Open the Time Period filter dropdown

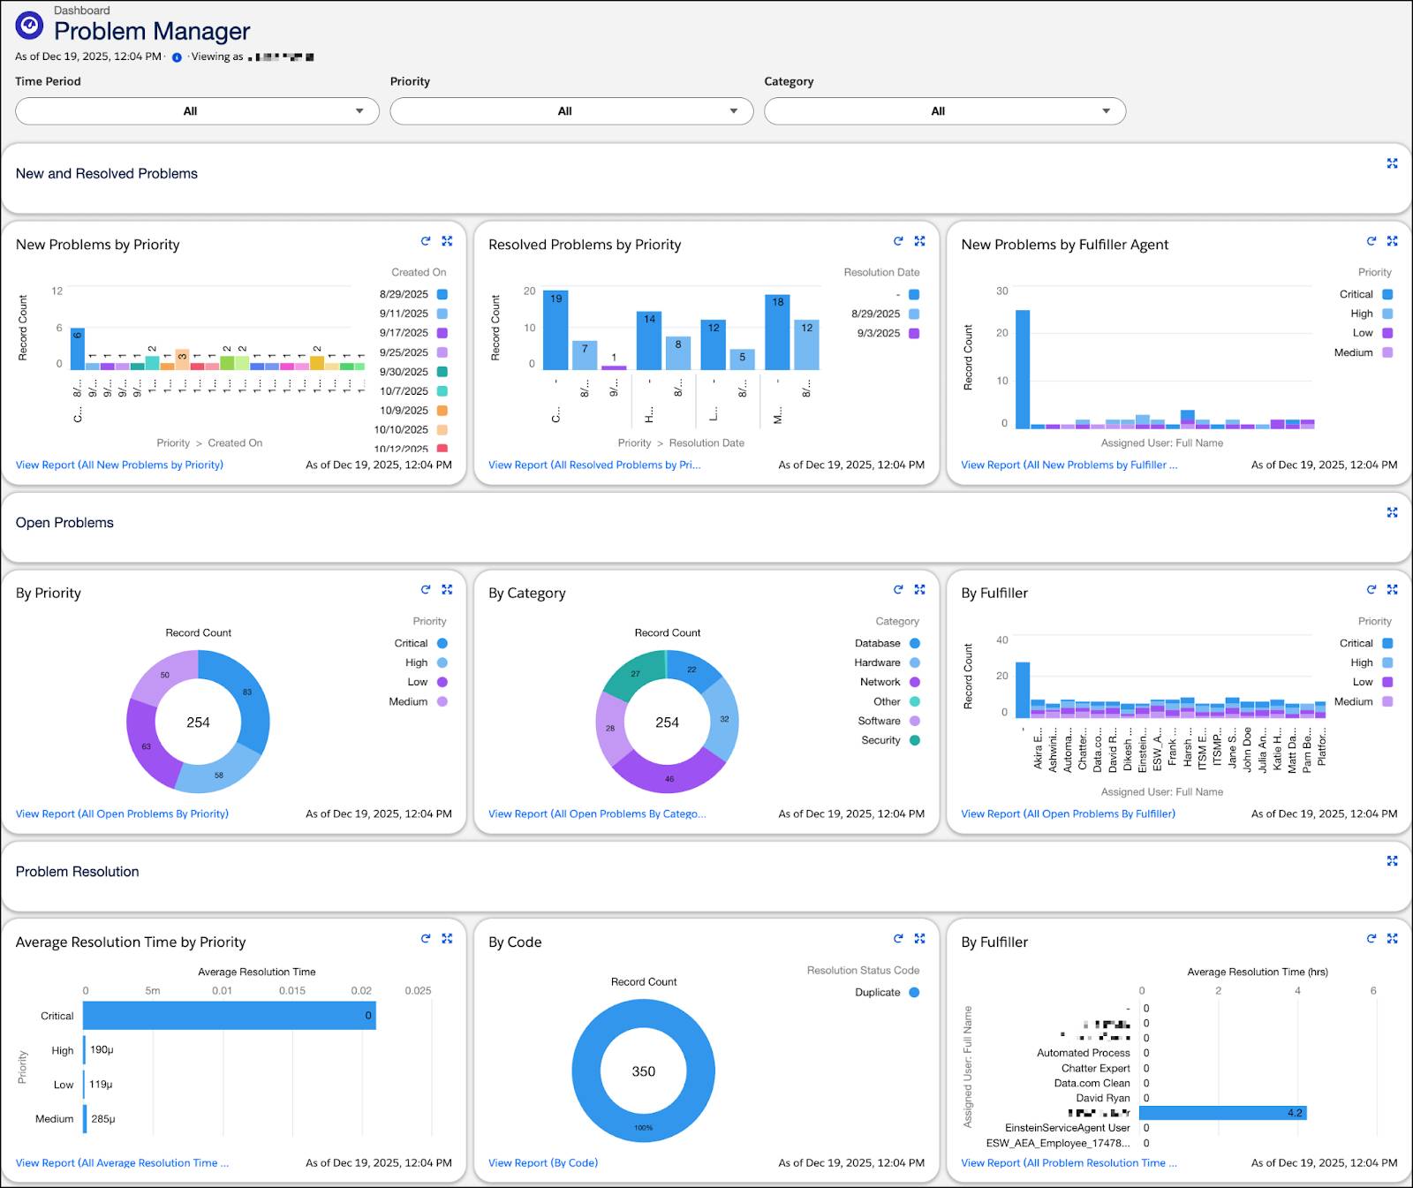point(196,110)
